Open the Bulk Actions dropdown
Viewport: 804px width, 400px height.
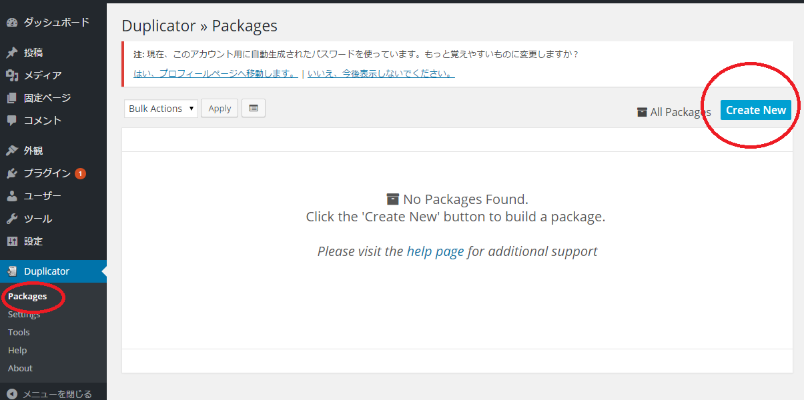[x=161, y=109]
